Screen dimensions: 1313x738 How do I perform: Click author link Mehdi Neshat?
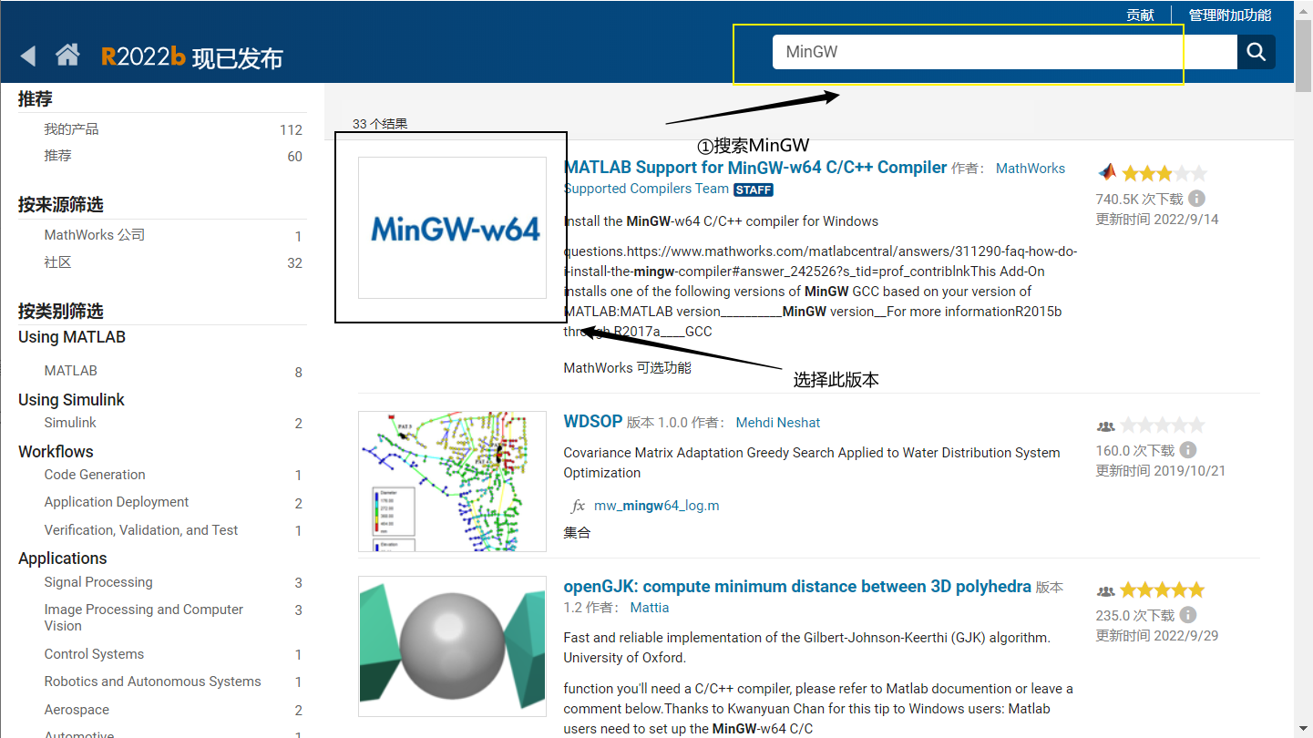coord(778,423)
